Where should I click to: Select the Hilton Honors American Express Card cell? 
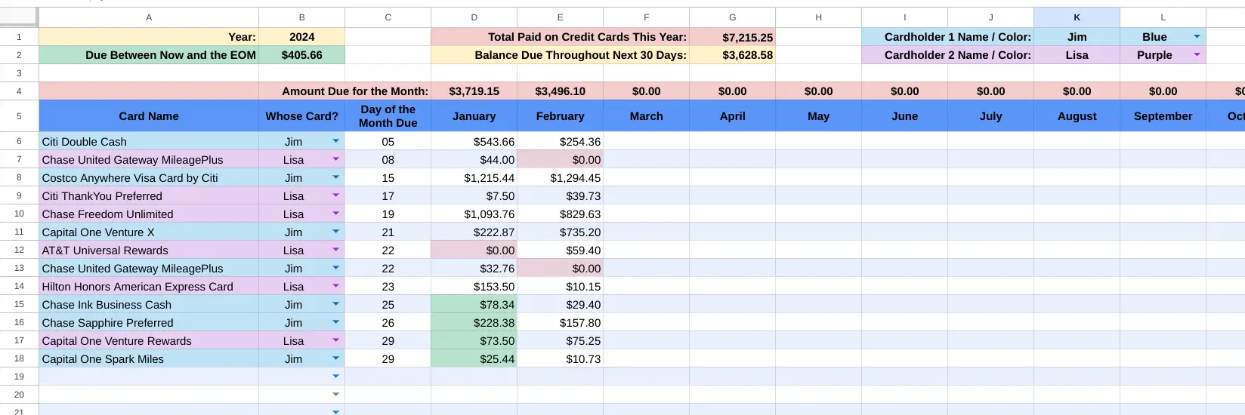[149, 286]
